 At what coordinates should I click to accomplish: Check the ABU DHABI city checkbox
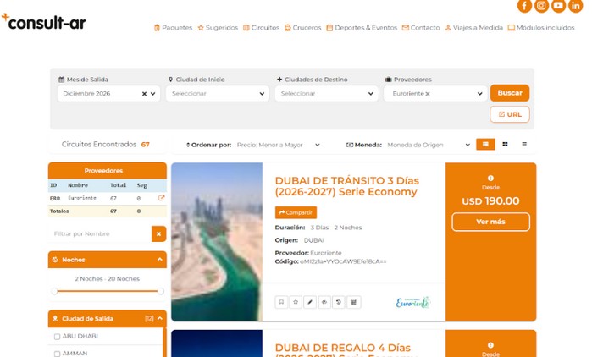pyautogui.click(x=58, y=337)
